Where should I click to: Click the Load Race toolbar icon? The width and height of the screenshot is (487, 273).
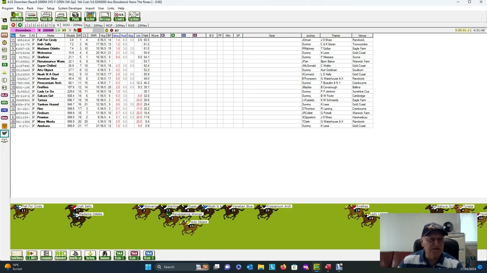point(16,17)
